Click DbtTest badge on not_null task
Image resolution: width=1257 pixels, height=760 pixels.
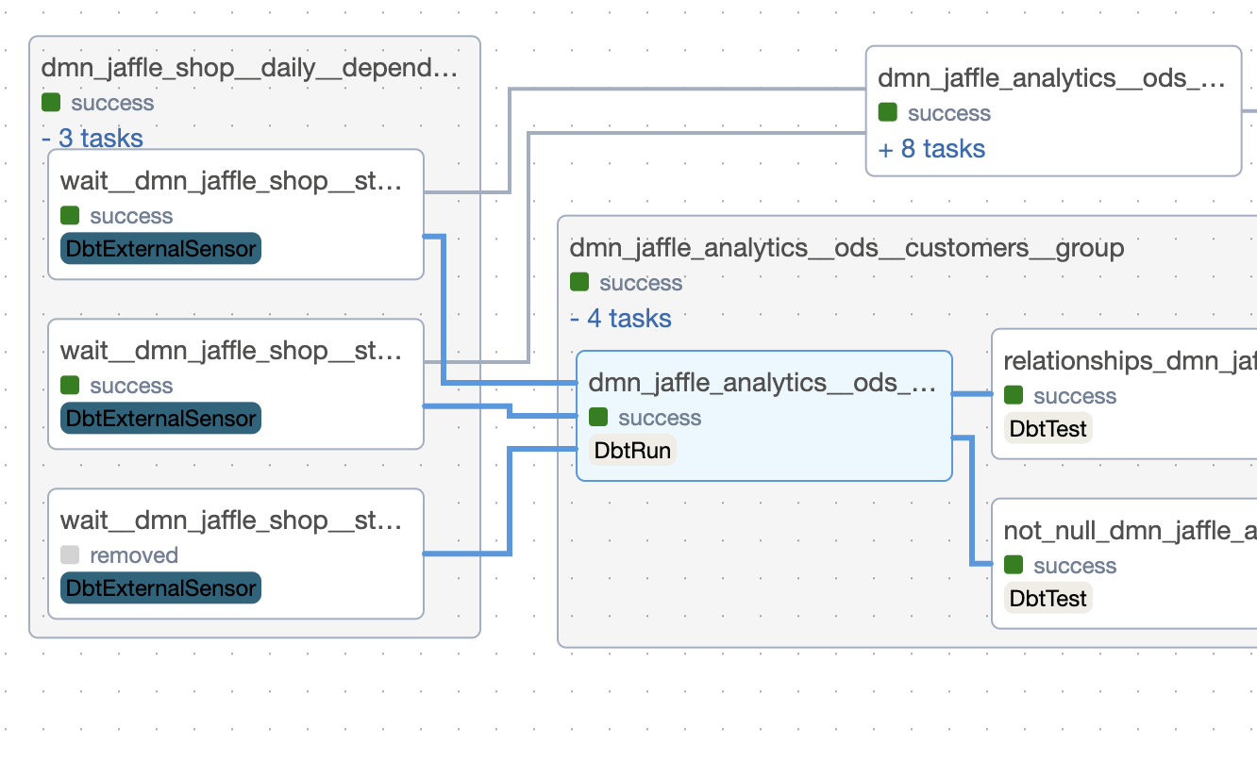[x=1047, y=598]
